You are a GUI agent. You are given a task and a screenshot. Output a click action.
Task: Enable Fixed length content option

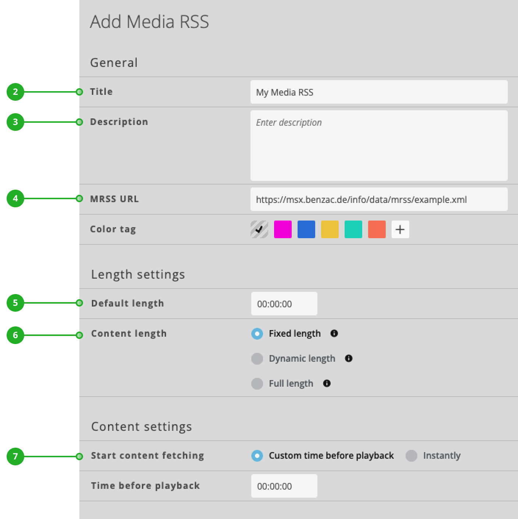click(258, 334)
